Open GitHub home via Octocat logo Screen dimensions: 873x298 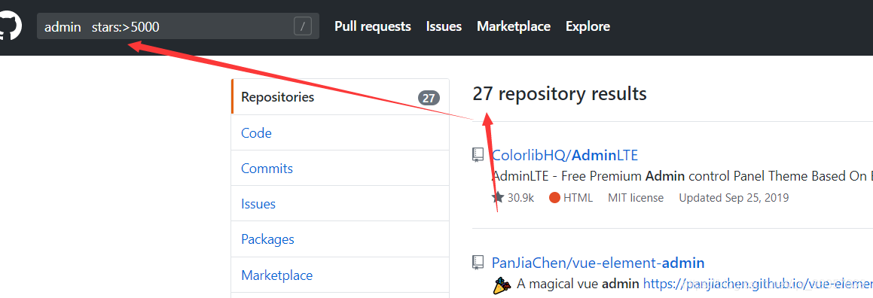click(x=10, y=26)
